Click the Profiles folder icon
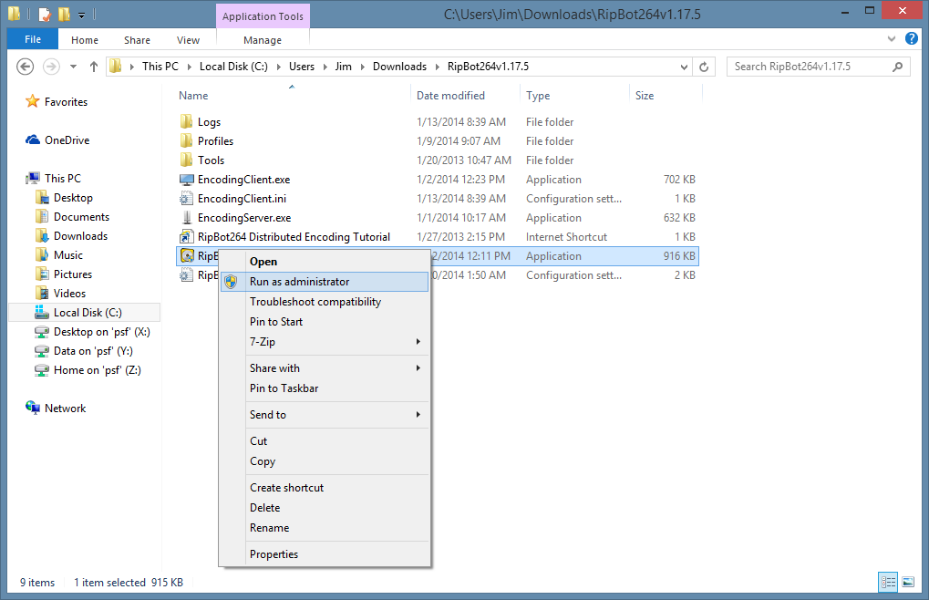Screen dimensions: 929x600 tap(186, 140)
